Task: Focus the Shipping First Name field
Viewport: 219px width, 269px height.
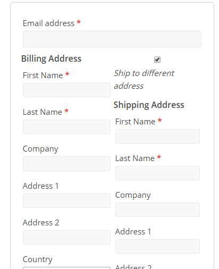Action: pos(157,136)
